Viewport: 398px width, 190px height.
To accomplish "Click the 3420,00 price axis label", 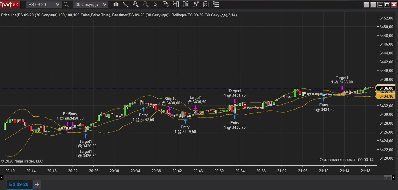I will (x=386, y=158).
